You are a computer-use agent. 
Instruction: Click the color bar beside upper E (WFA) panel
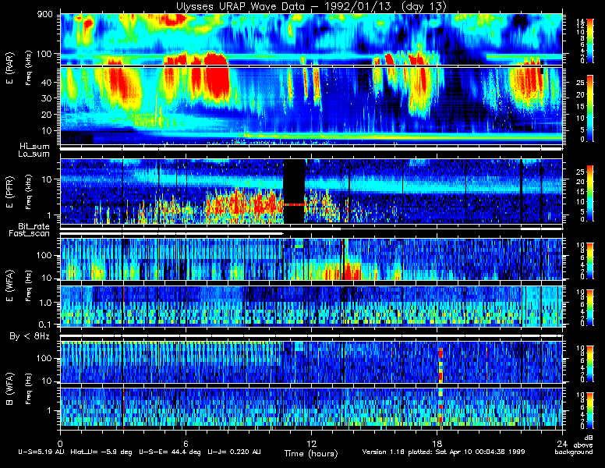(590, 261)
